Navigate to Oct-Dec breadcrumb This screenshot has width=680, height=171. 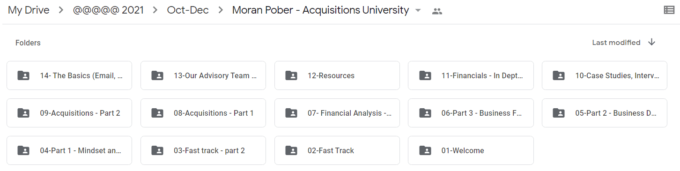pos(188,10)
